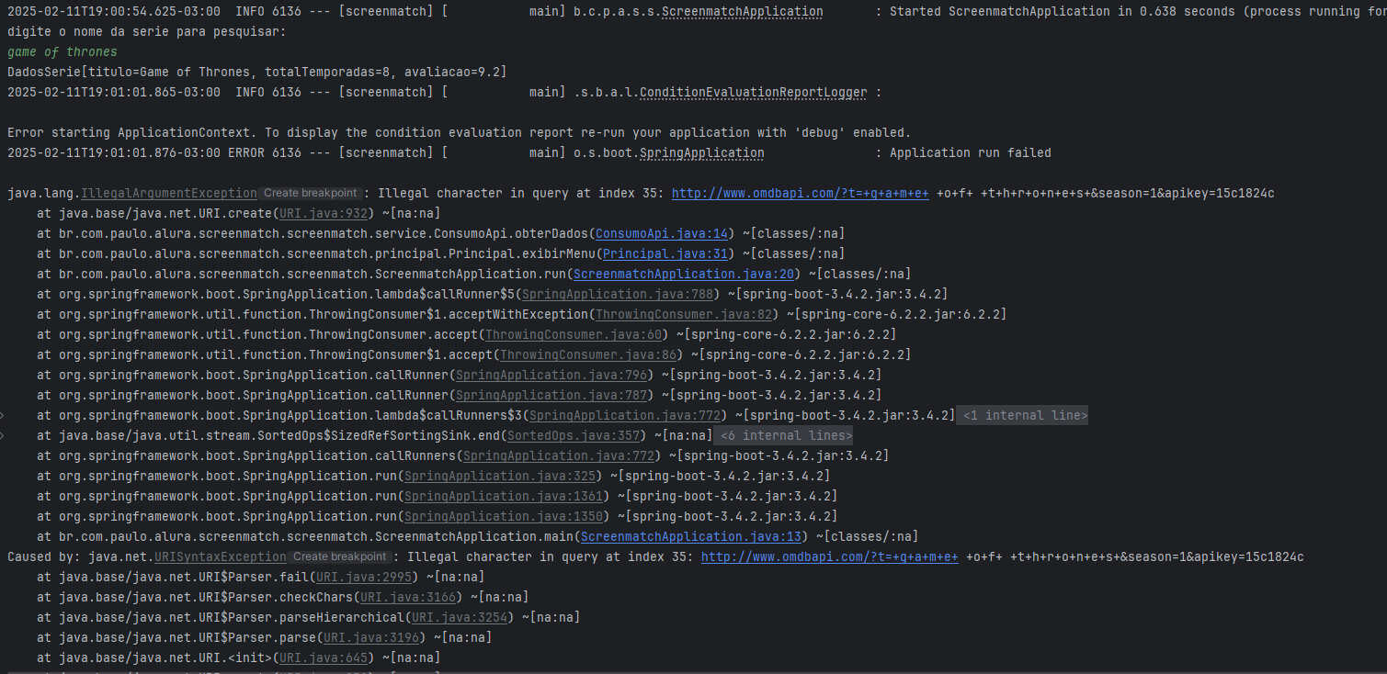Open ThrowingConsumer.java:86 link
Viewport: 1387px width, 674px height.
click(x=588, y=355)
